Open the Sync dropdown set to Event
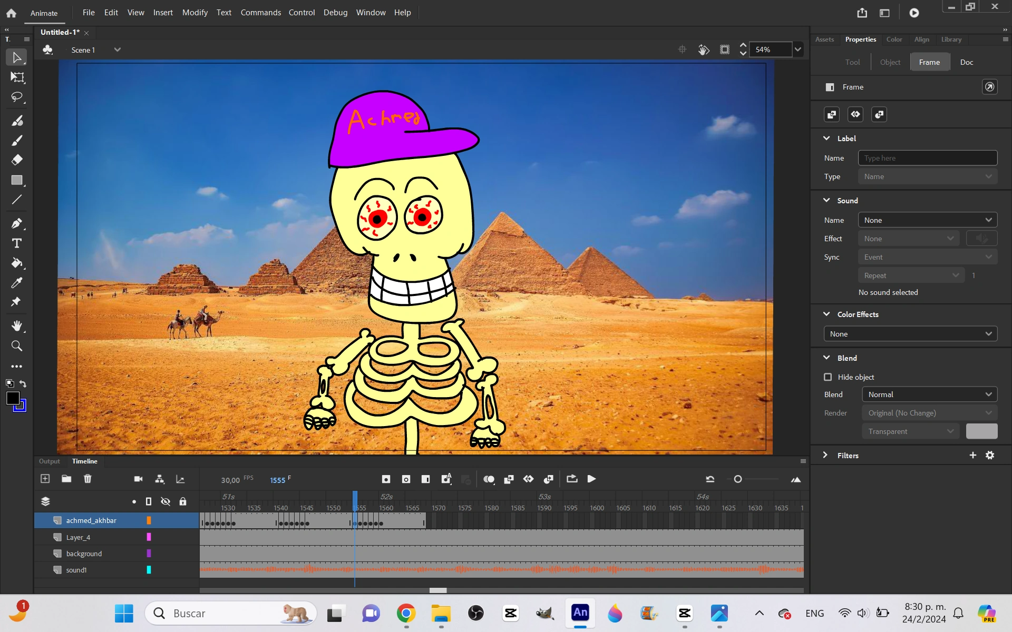Viewport: 1012px width, 632px height. pyautogui.click(x=928, y=257)
